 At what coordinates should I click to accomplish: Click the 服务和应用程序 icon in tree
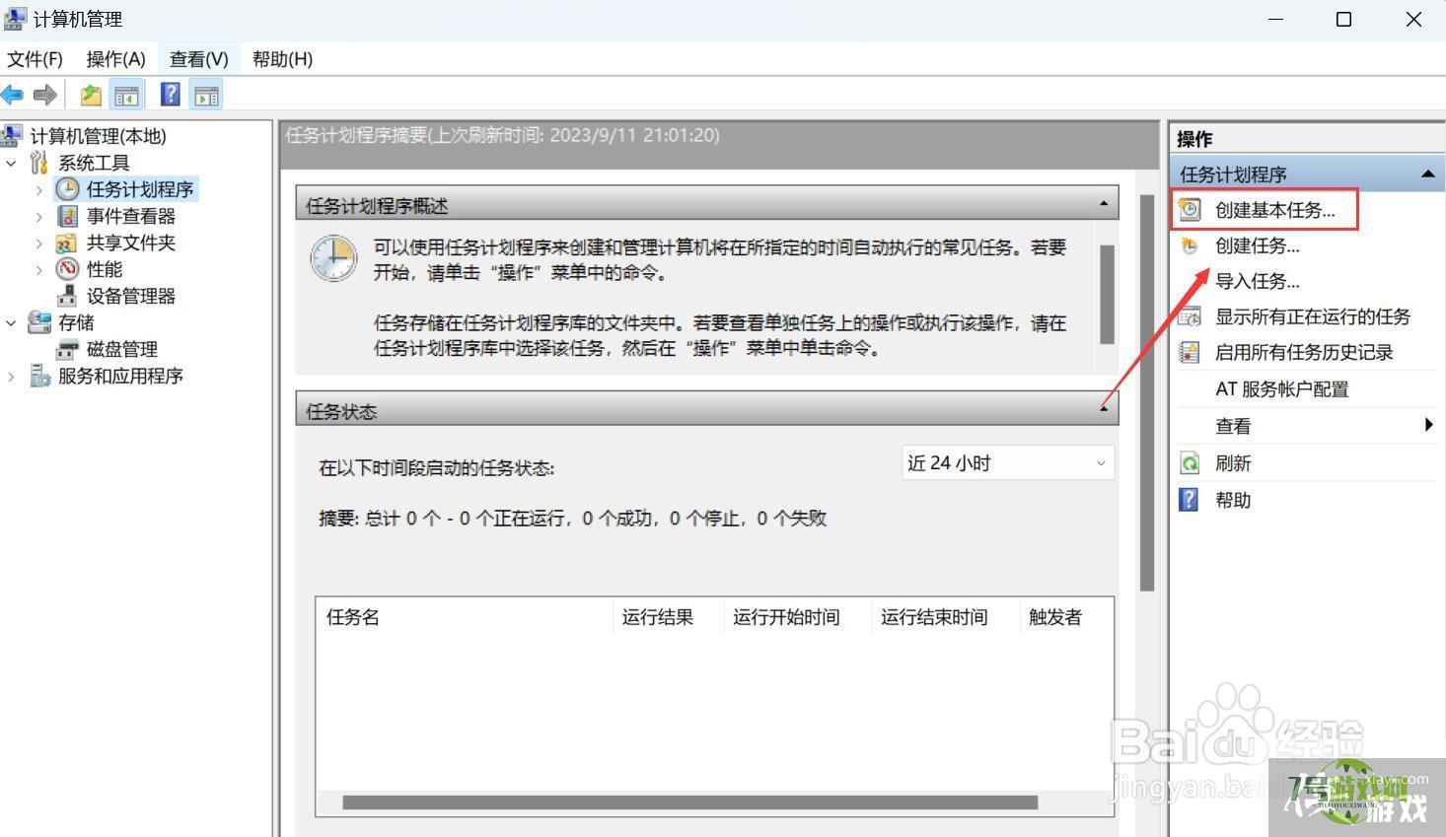[x=39, y=376]
